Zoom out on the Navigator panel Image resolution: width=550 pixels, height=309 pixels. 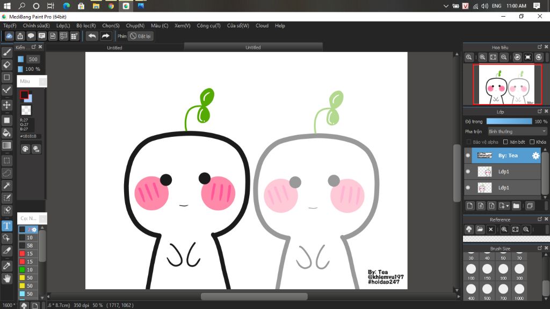pos(504,57)
